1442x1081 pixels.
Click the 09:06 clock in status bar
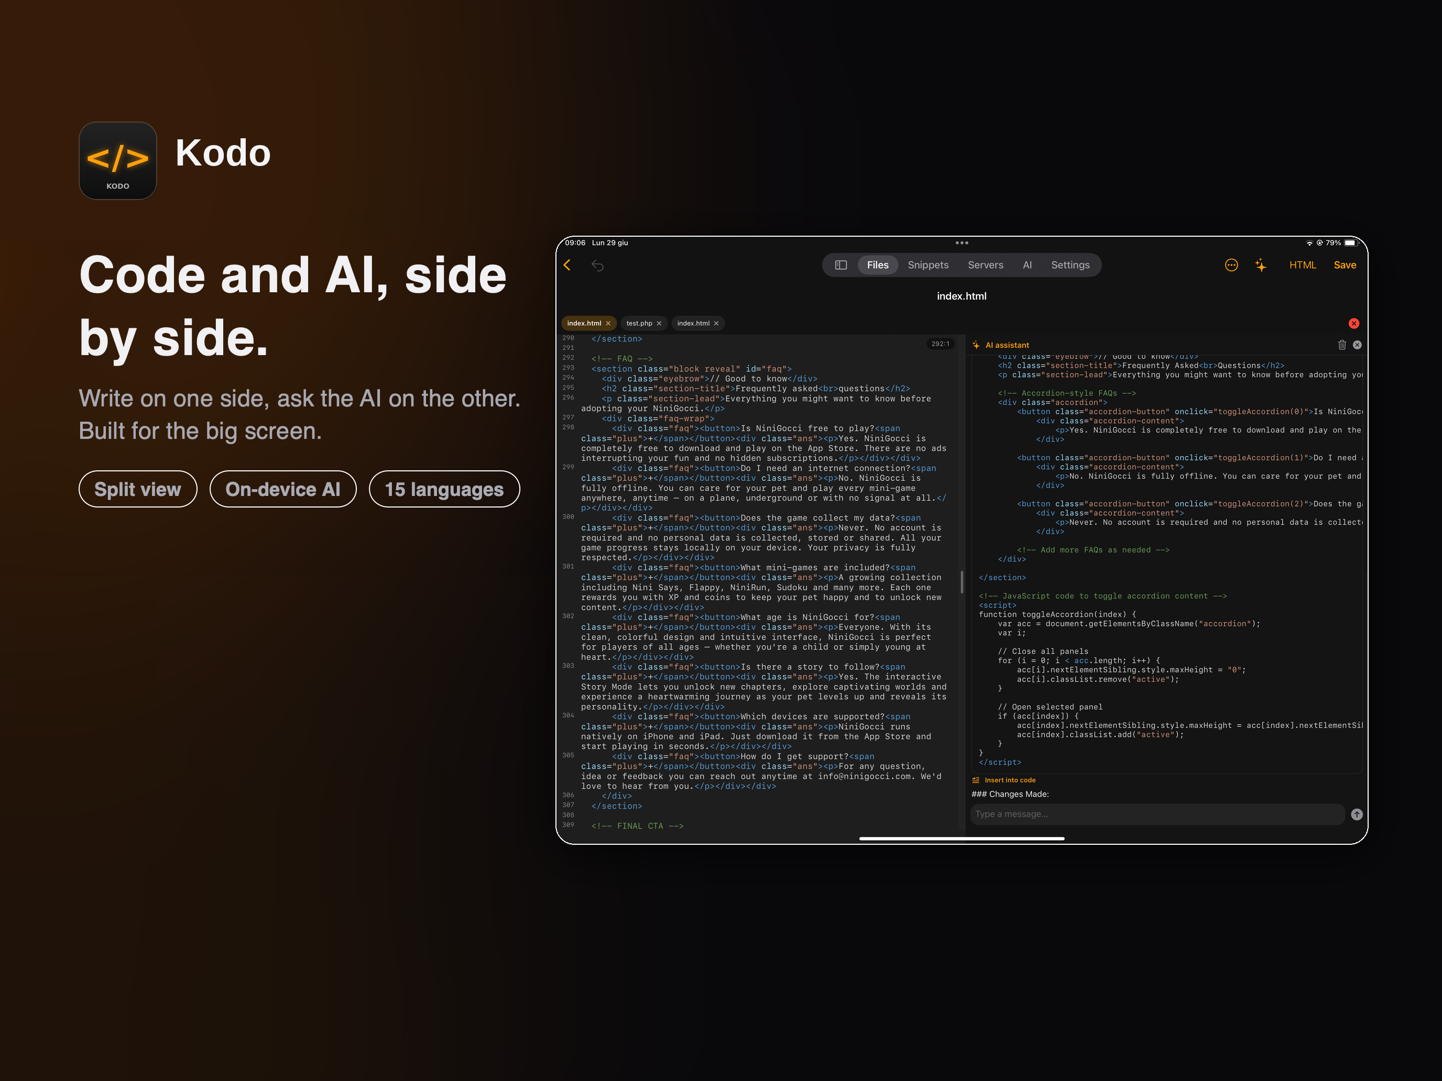pos(575,242)
